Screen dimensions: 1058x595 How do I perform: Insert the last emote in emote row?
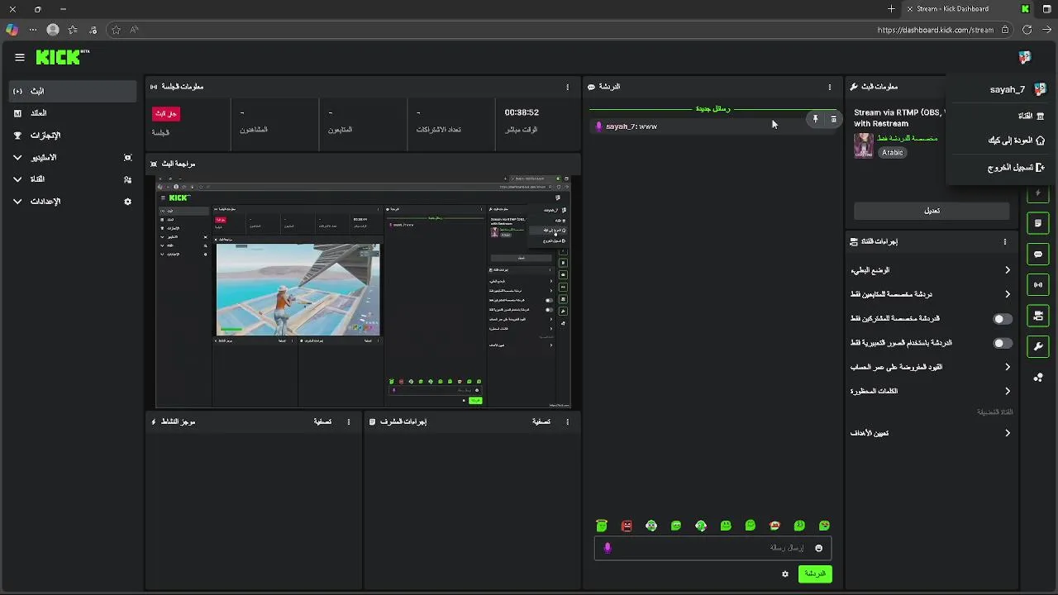pyautogui.click(x=824, y=526)
